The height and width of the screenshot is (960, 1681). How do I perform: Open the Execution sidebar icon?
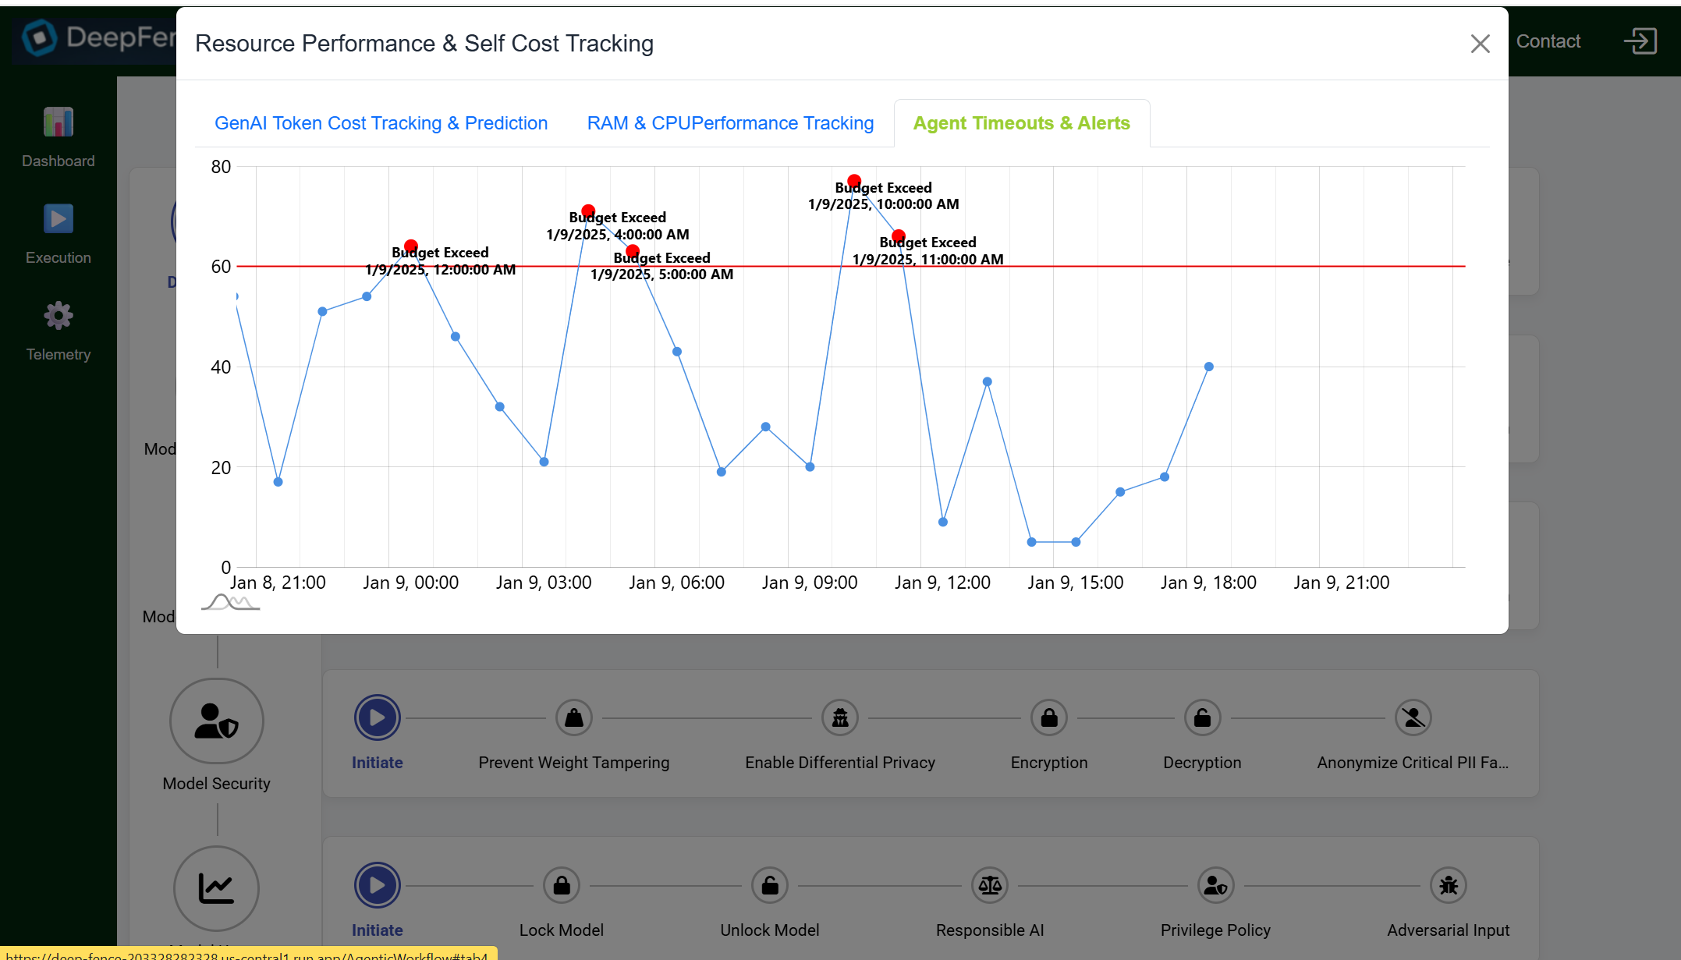(x=59, y=219)
